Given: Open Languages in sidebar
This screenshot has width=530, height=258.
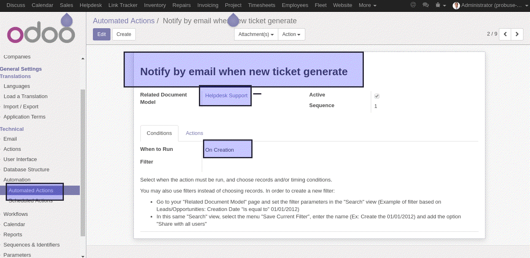Looking at the screenshot, I should [x=17, y=86].
